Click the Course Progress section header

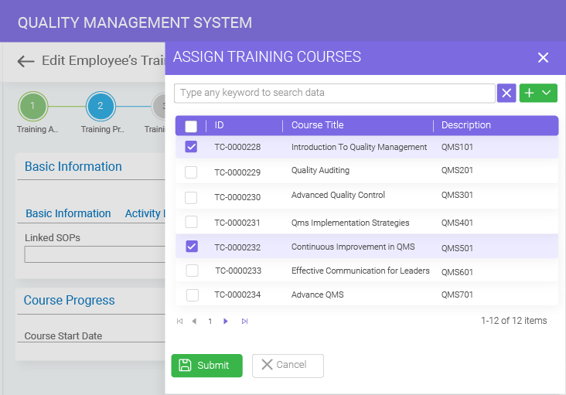coord(70,300)
